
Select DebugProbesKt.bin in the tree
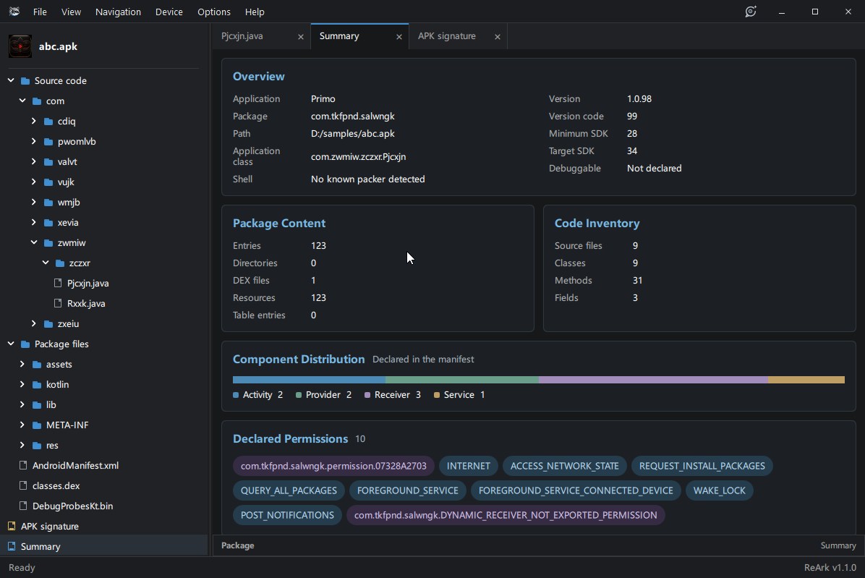coord(72,506)
